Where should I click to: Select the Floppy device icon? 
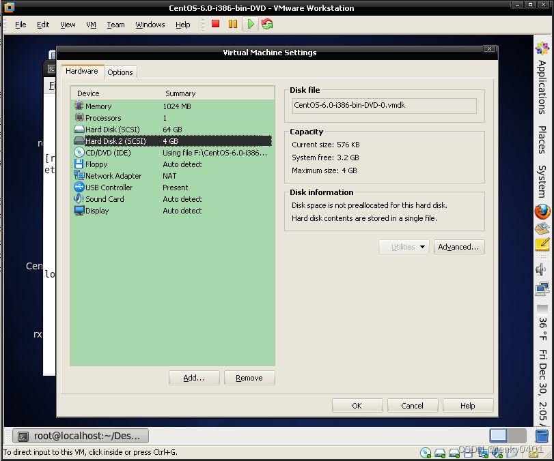click(79, 164)
